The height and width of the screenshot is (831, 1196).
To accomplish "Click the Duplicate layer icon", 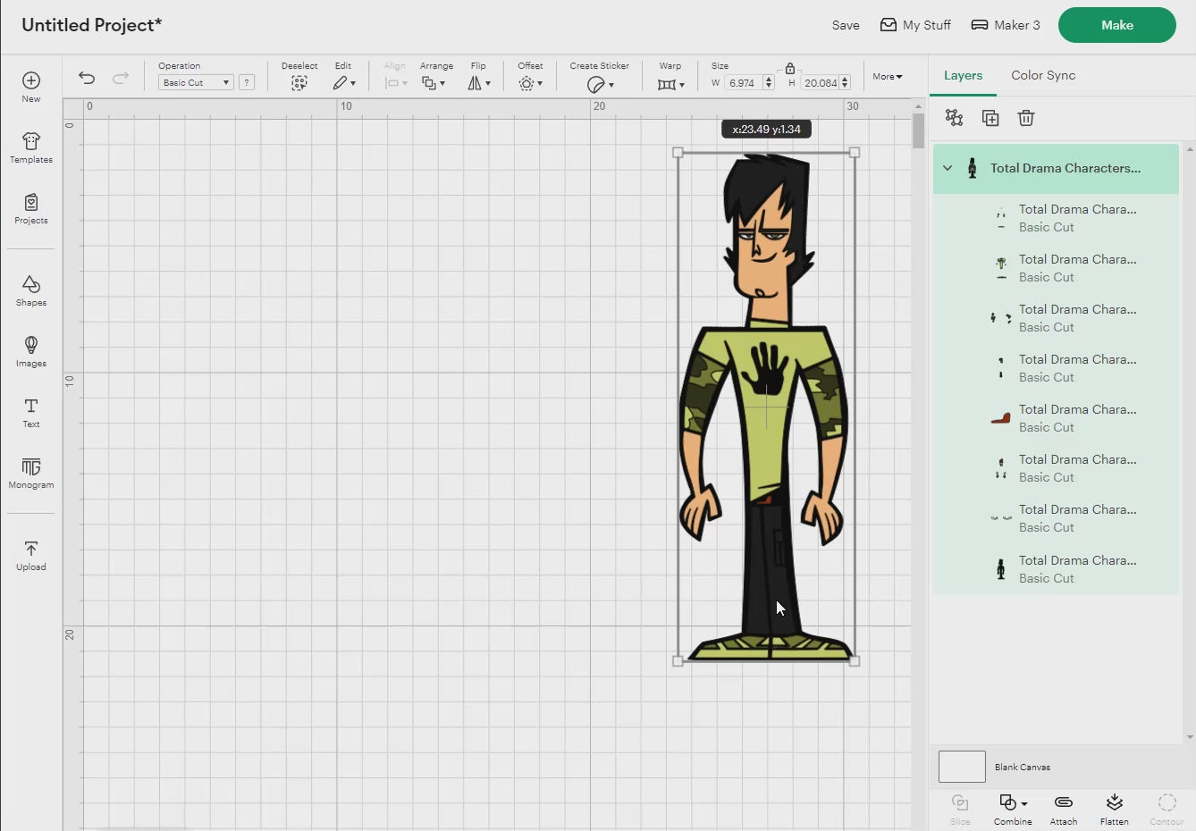I will pos(990,118).
